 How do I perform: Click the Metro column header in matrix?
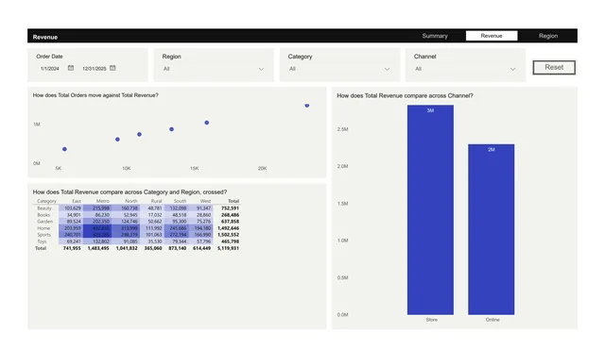(103, 201)
